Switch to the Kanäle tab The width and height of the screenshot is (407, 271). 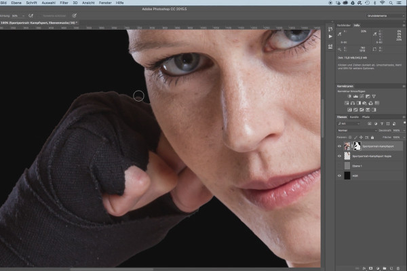[x=354, y=117]
